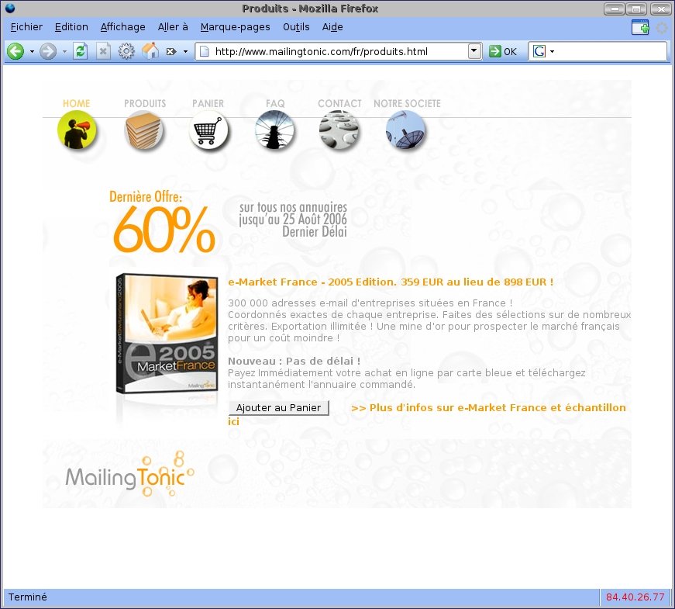Open the URL bar history dropdown
Screen dimensions: 675x609
click(474, 51)
